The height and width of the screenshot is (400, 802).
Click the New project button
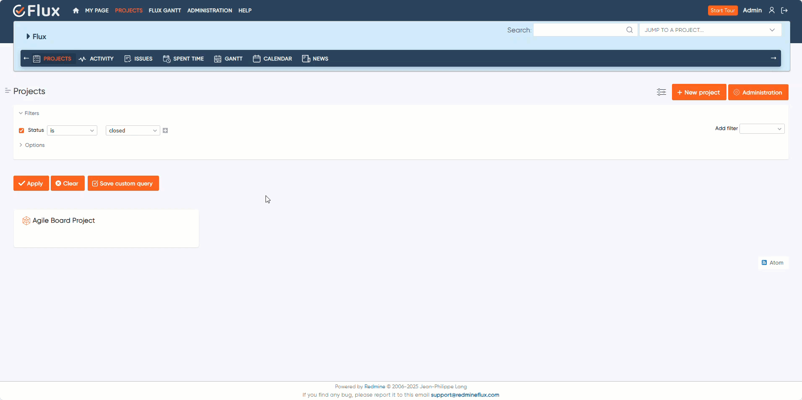699,92
